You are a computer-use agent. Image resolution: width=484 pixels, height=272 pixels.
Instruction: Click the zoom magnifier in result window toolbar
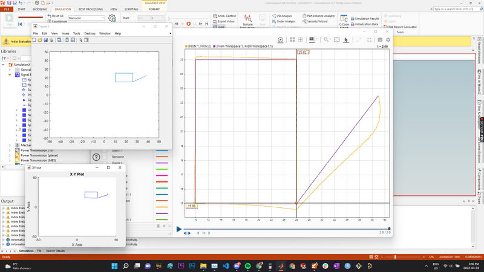(x=326, y=39)
